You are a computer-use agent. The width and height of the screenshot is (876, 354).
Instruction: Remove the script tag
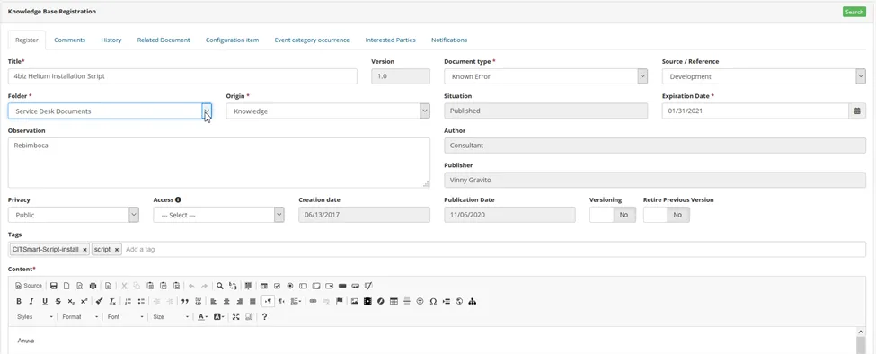116,250
